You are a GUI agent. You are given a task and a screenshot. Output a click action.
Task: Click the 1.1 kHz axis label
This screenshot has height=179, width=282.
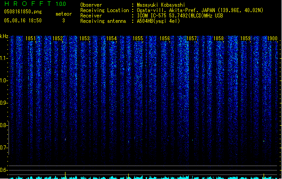coord(4,58)
